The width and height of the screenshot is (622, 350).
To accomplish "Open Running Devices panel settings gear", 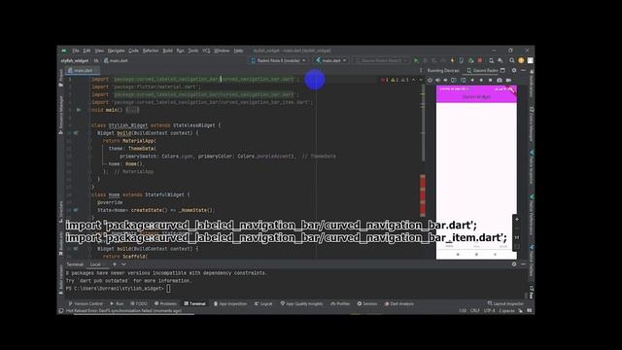I will coord(514,70).
